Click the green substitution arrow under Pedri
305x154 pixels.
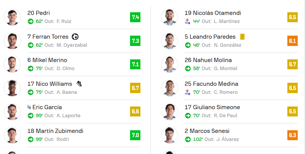click(31, 21)
